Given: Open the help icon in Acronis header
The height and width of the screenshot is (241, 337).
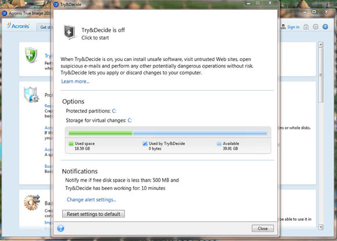Looking at the screenshot, I should pos(325,27).
